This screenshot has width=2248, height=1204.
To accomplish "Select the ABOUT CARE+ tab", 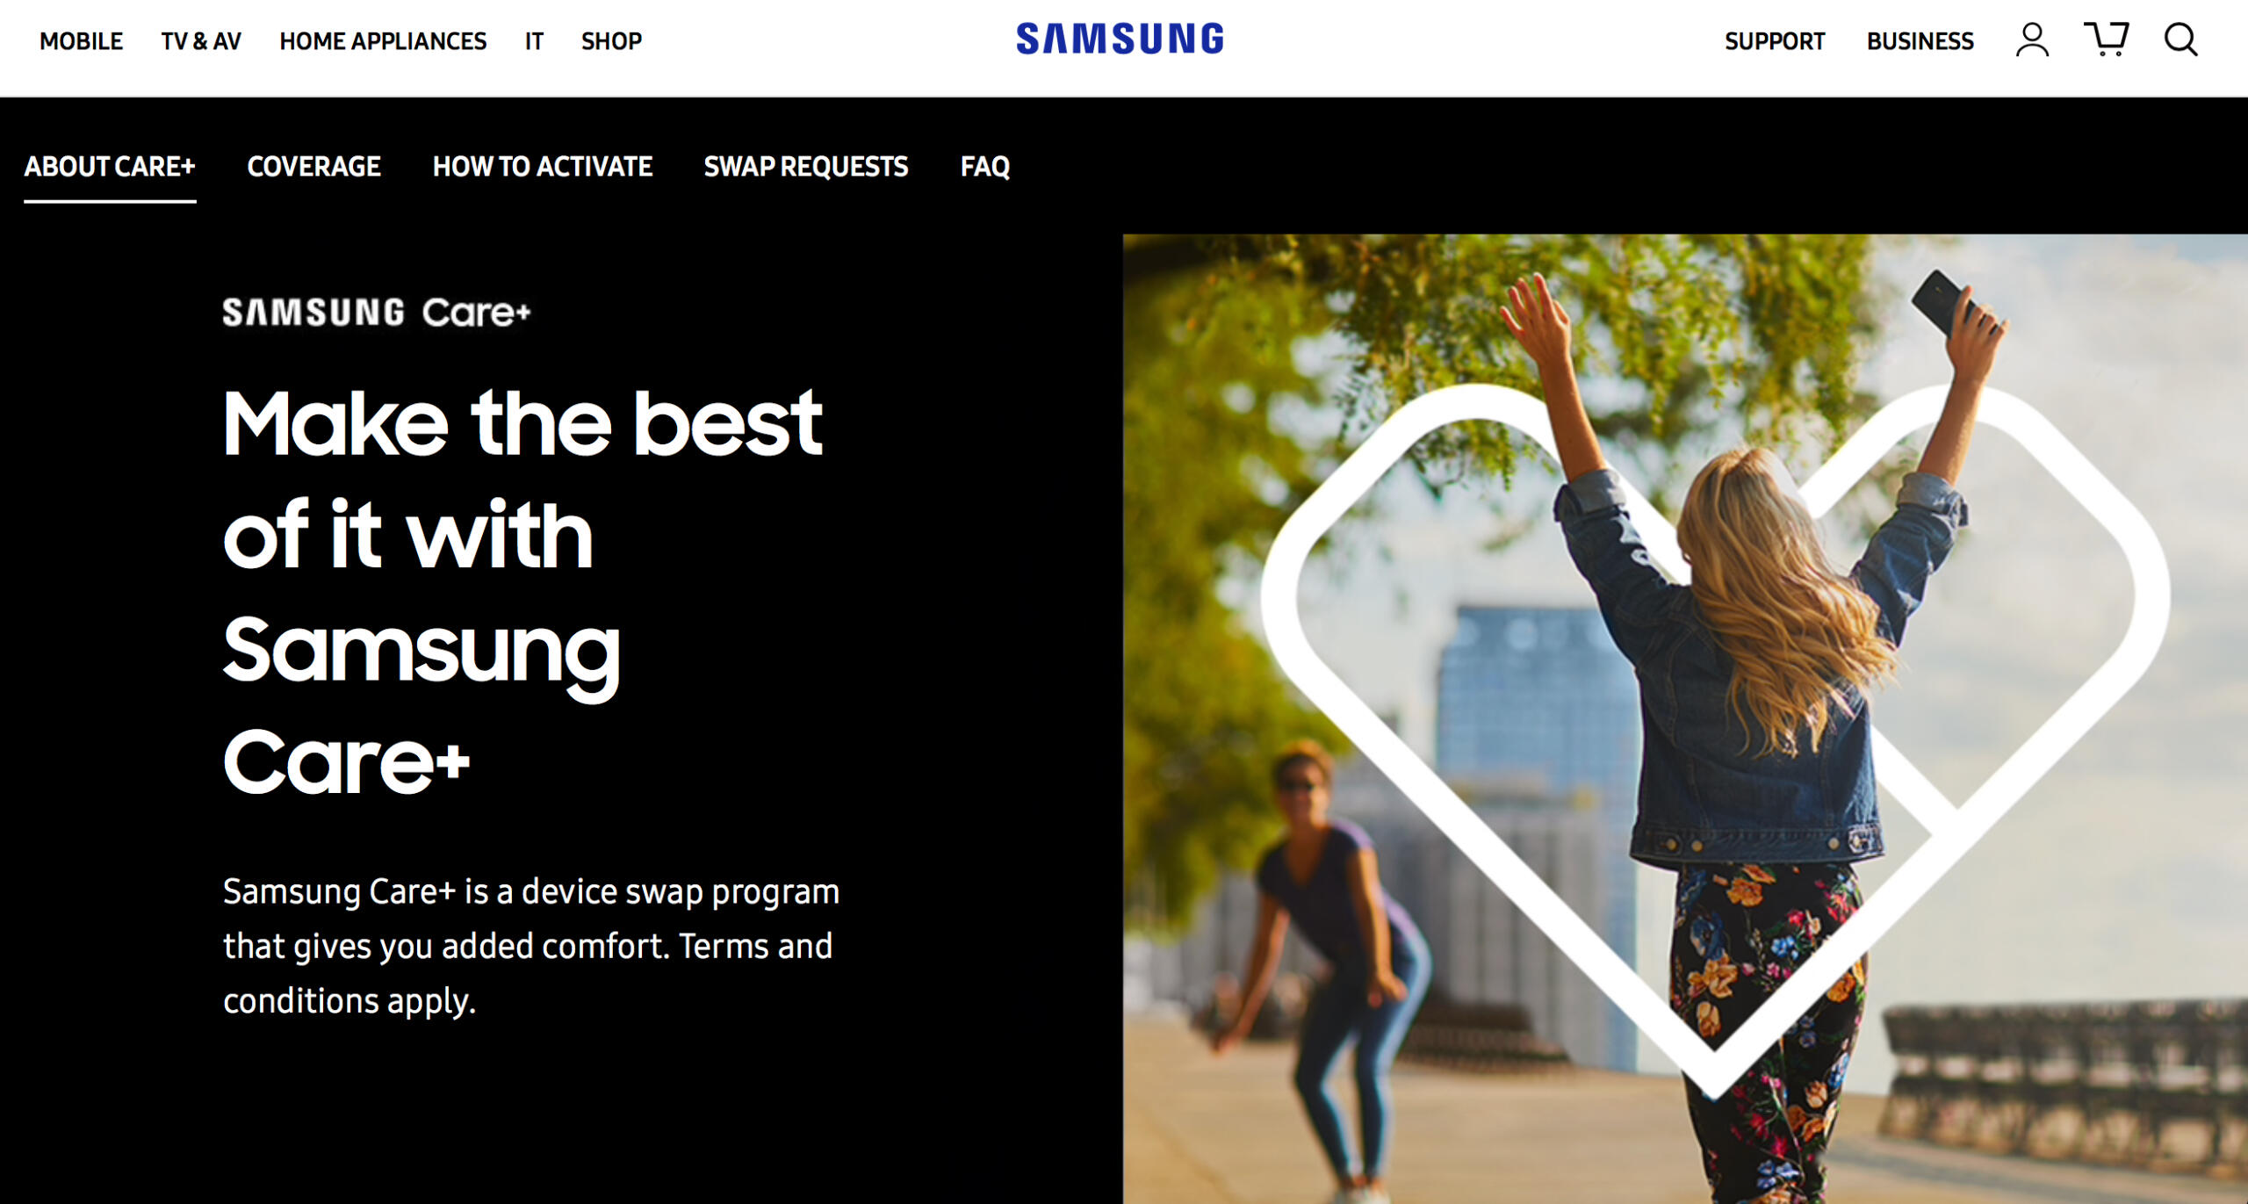I will tap(110, 167).
